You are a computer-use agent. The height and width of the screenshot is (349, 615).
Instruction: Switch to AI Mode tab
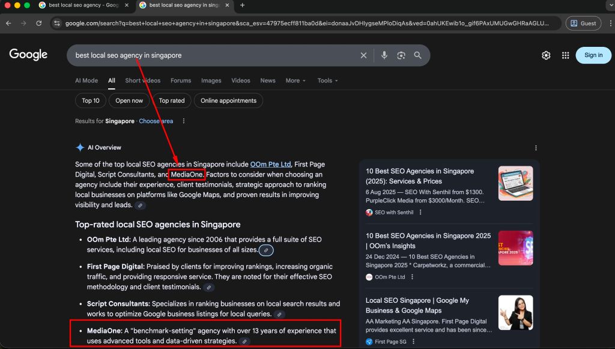pyautogui.click(x=86, y=80)
